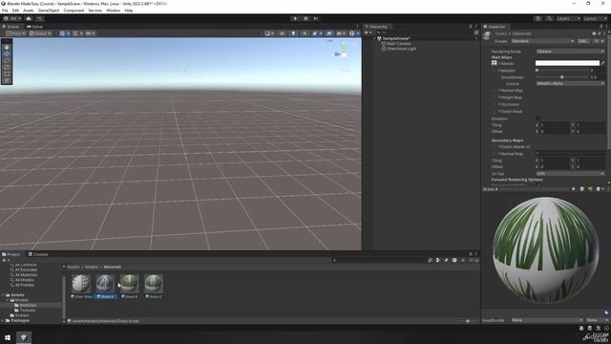Select the Transform tool in scene toolbar
Viewport: 611px width, 344px height.
coord(7,80)
